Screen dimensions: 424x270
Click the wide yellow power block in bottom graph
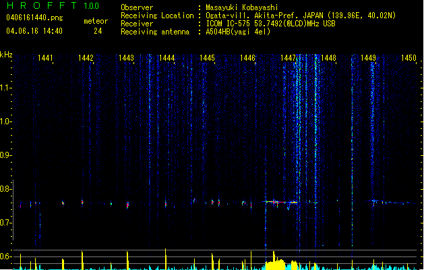[x=275, y=265]
